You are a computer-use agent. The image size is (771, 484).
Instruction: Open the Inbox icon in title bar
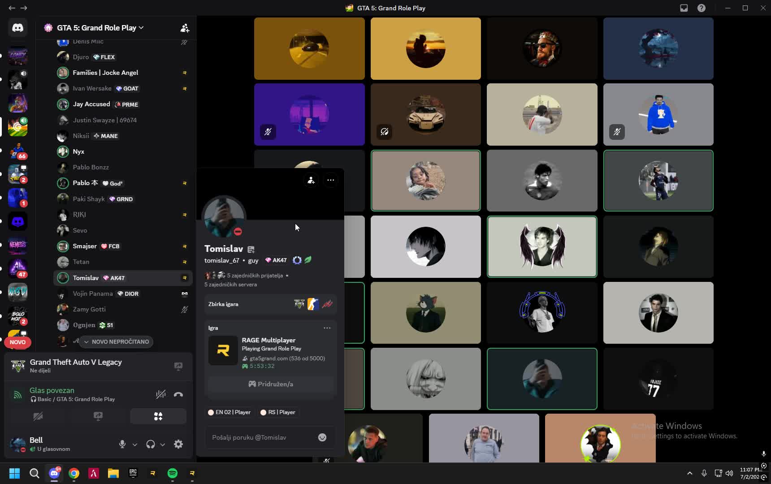coord(684,8)
